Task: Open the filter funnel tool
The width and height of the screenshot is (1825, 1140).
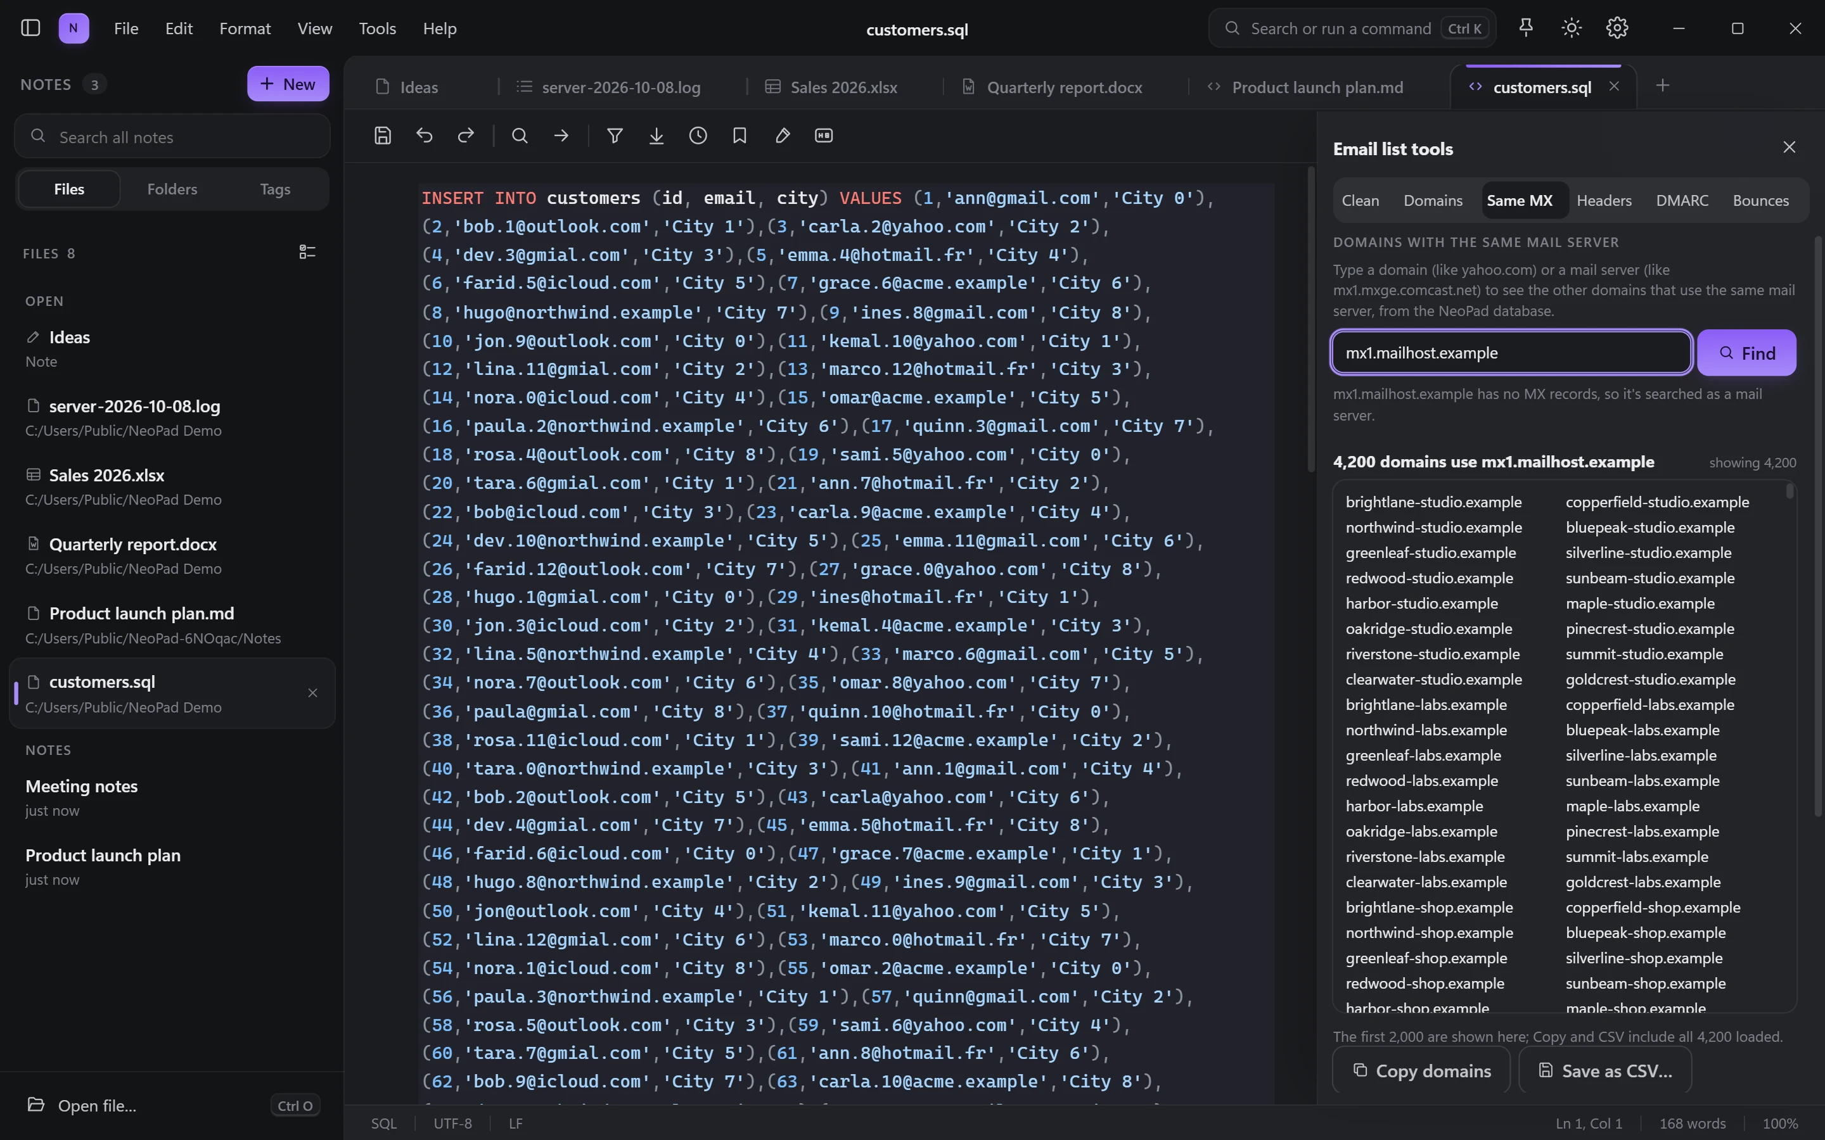Action: click(x=615, y=136)
